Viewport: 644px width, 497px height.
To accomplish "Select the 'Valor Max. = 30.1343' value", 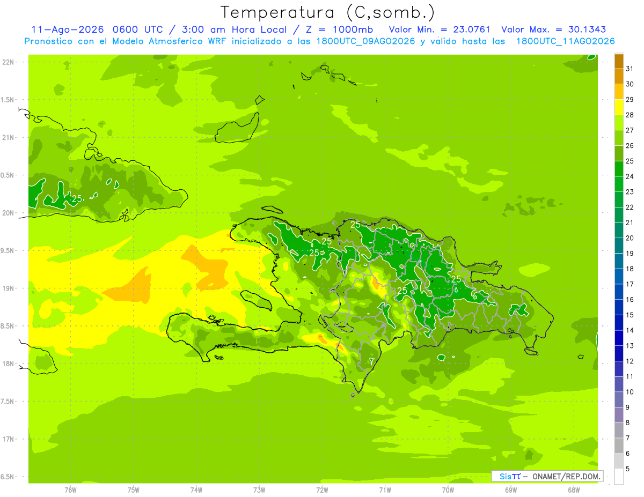I will coord(554,30).
